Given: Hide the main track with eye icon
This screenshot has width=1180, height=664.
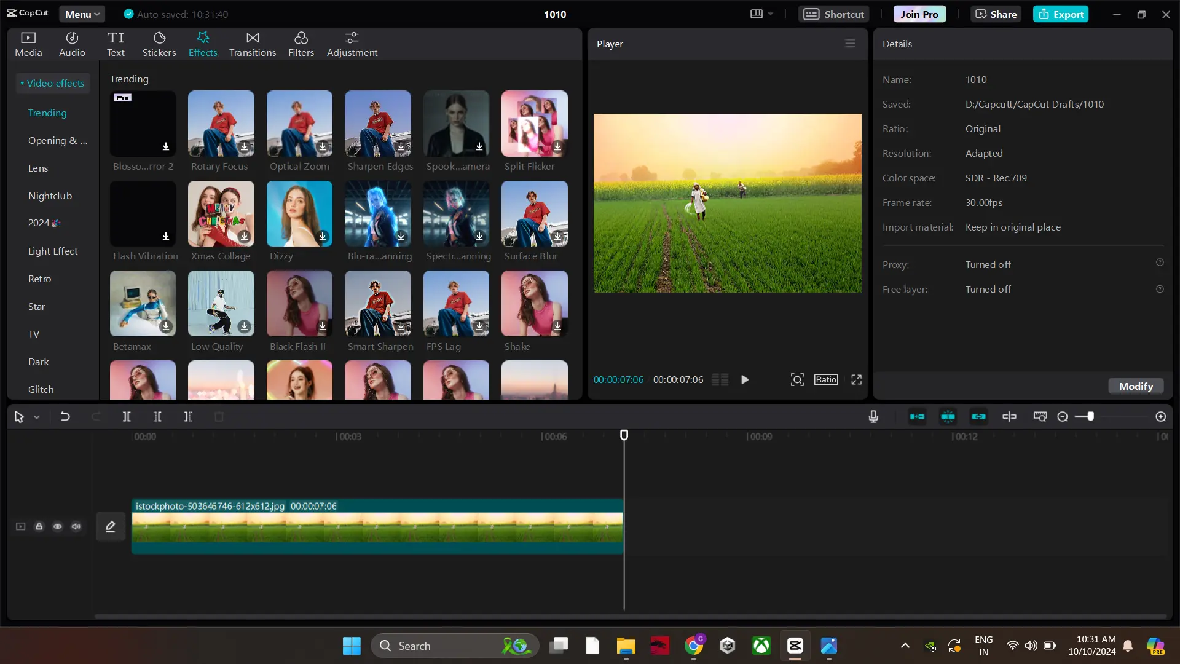Looking at the screenshot, I should pos(58,527).
